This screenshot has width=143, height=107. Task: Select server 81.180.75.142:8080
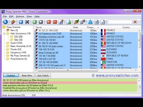[x=86, y=43]
